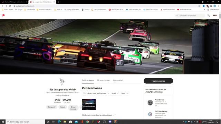The image size is (221, 124).
Task: Open Mail app from taskbar
Action: [x=76, y=122]
